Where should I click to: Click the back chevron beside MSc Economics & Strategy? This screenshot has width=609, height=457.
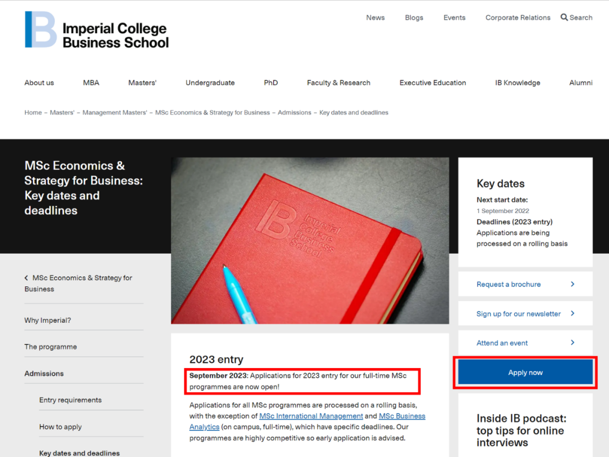click(x=27, y=278)
